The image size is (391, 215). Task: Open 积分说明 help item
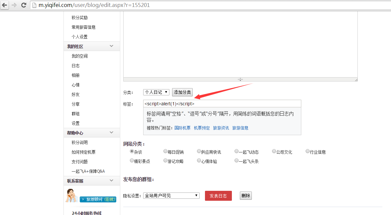click(x=79, y=142)
